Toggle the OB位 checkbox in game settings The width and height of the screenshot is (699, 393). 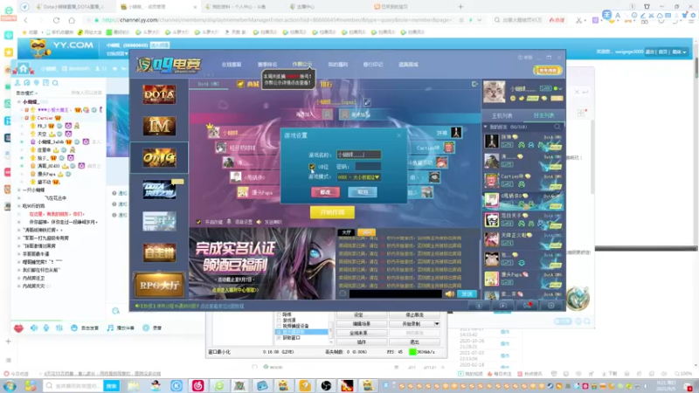coord(312,167)
